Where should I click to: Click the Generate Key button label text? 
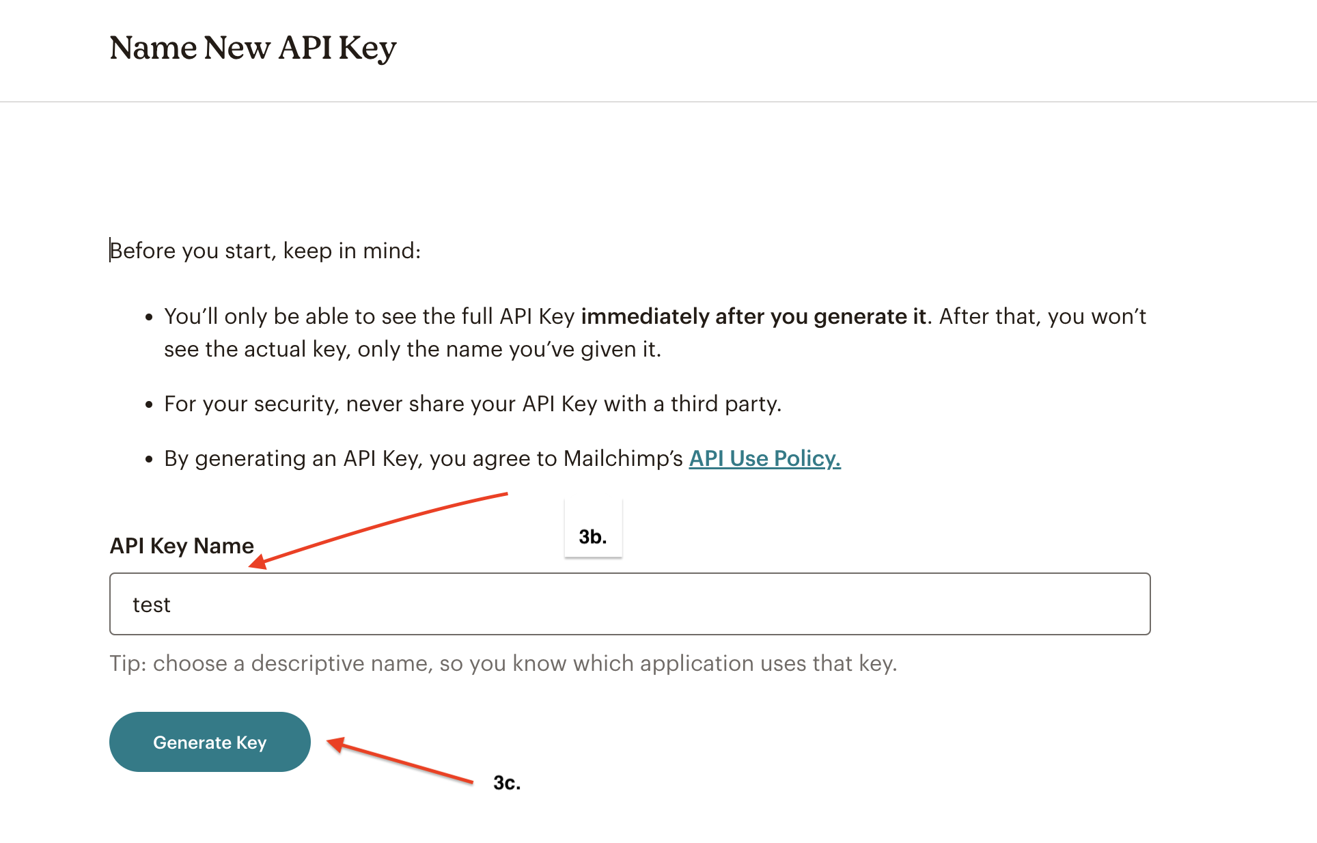210,742
